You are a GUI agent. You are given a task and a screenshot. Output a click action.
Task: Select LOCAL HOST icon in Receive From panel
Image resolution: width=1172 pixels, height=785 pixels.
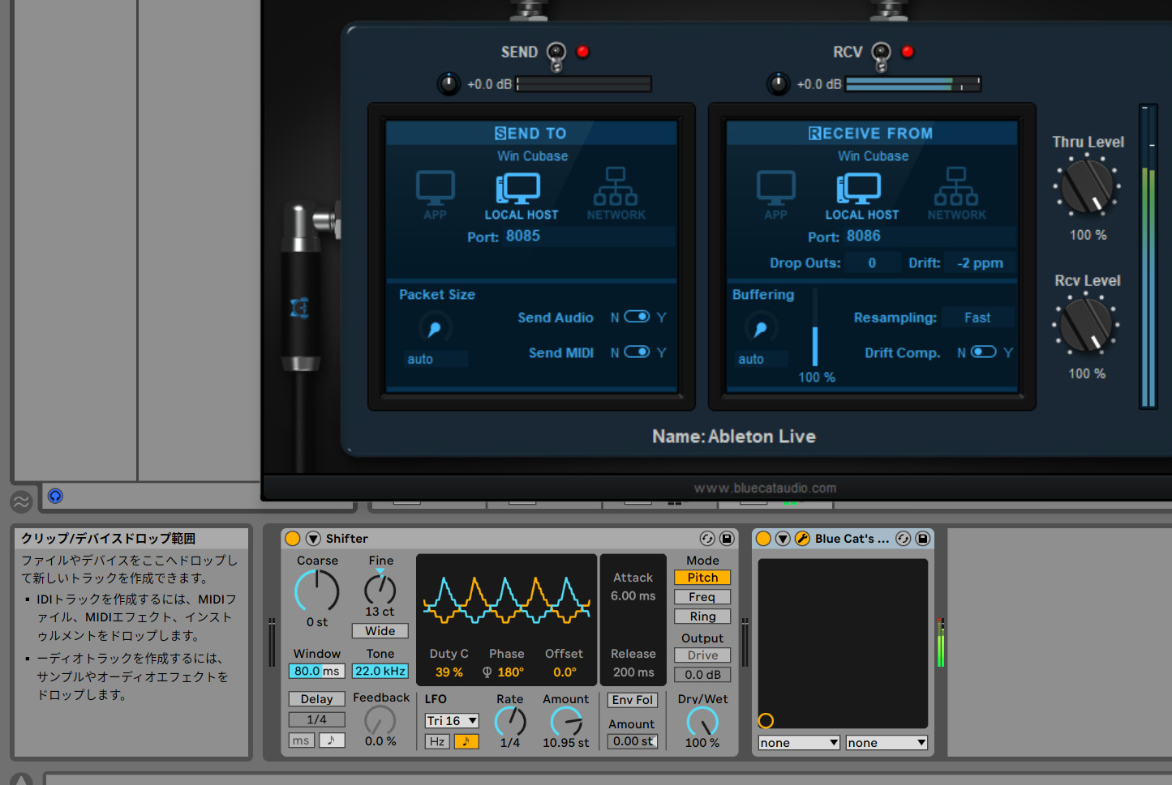861,194
